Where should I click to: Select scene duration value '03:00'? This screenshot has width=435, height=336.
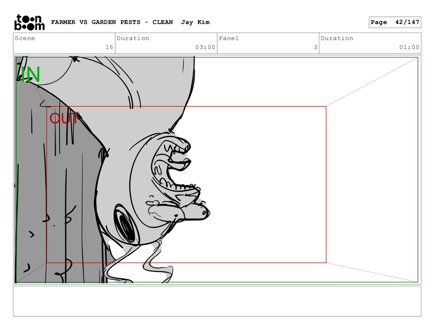(205, 47)
